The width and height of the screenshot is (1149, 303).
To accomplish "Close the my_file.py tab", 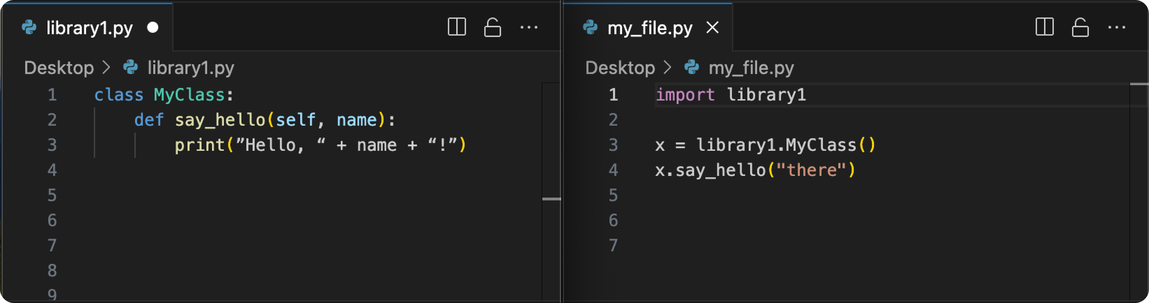I will (x=712, y=28).
